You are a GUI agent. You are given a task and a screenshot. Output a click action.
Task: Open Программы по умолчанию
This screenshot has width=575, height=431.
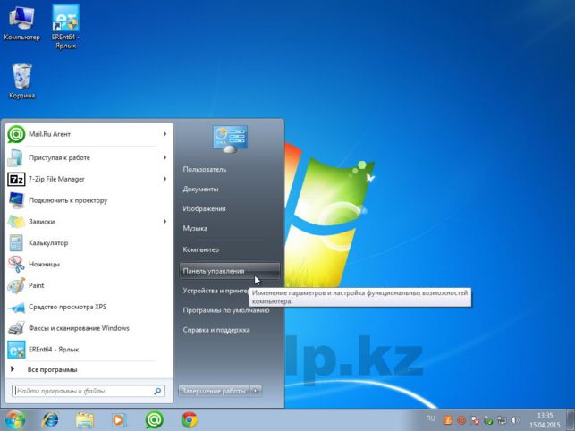click(226, 310)
